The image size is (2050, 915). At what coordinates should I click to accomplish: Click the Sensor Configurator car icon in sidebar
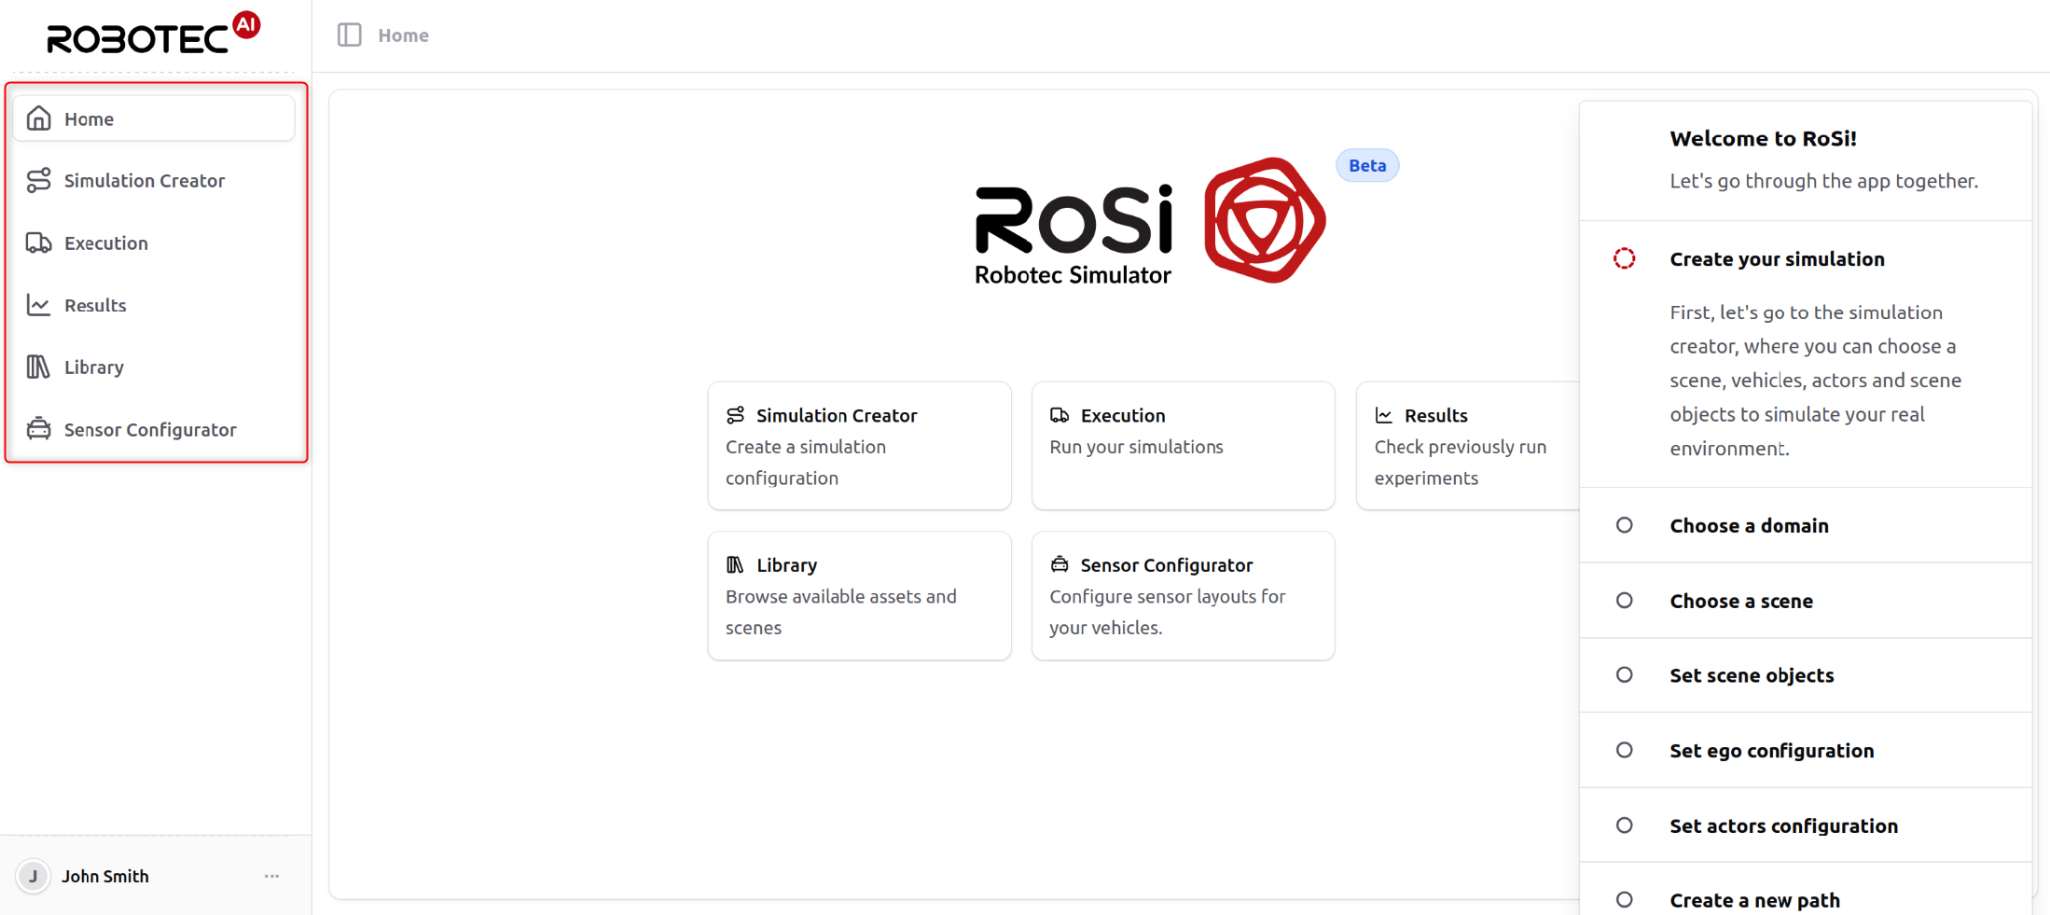click(38, 429)
